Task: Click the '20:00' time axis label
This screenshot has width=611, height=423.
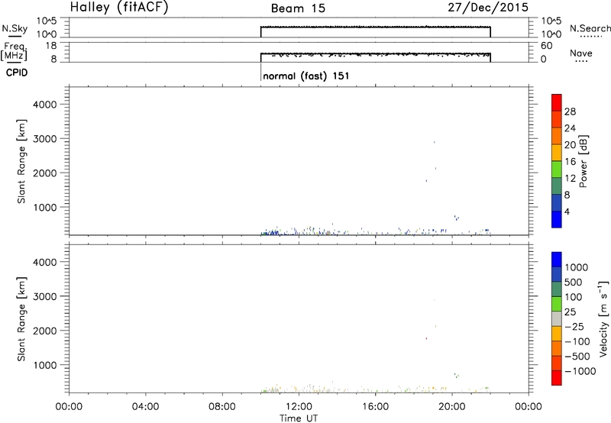Action: pyautogui.click(x=452, y=407)
